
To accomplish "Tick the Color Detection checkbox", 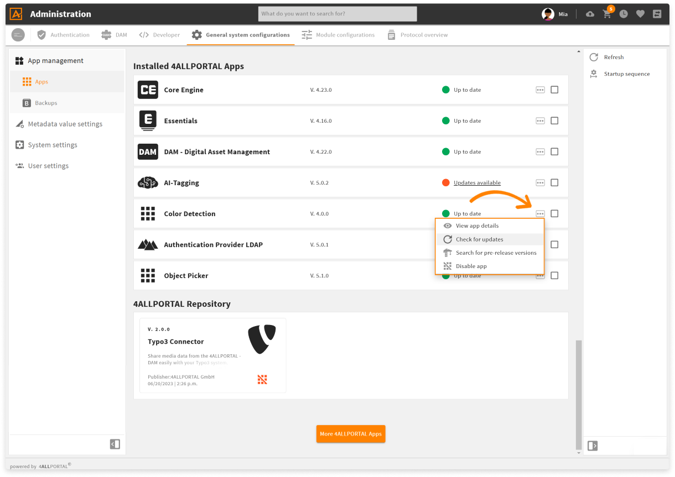I will (x=554, y=214).
